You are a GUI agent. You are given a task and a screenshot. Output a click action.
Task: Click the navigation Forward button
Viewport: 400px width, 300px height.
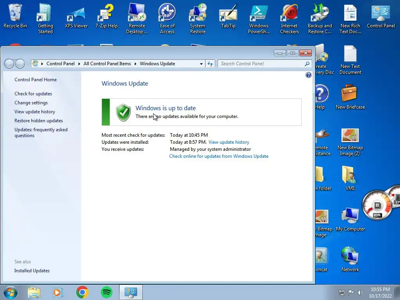coord(20,64)
